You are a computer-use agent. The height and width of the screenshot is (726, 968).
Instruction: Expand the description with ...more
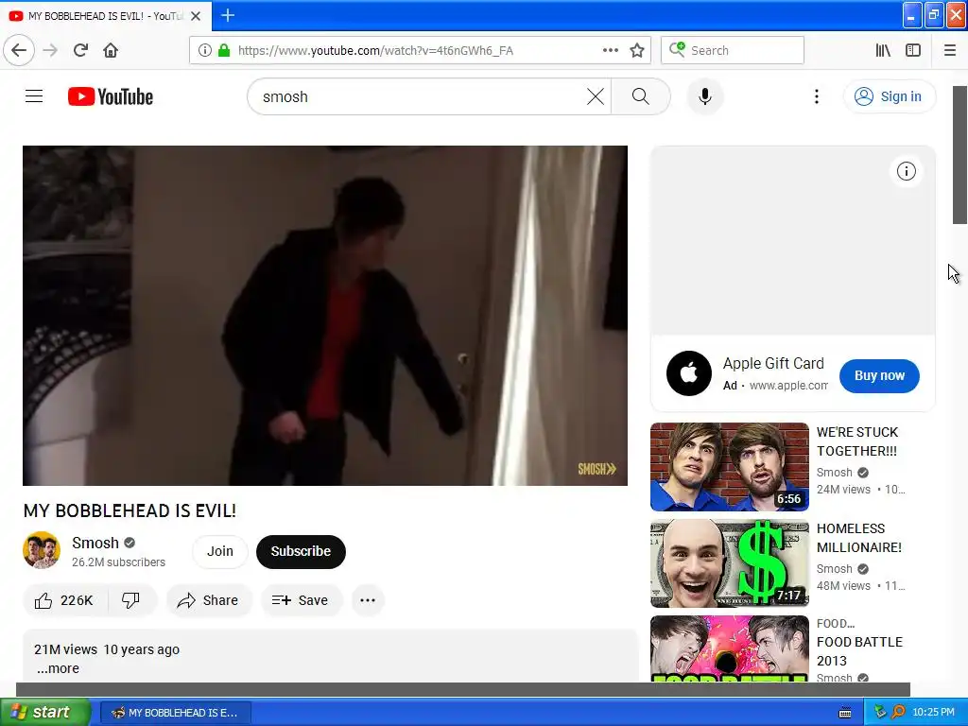58,668
